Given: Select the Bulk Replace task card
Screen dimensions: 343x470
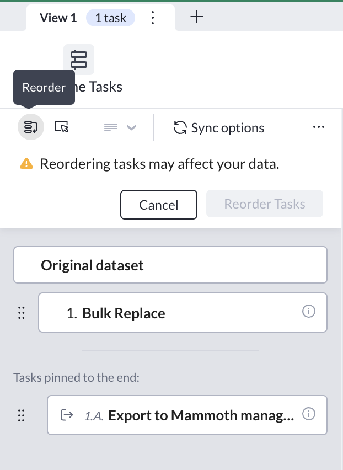Looking at the screenshot, I should [182, 313].
